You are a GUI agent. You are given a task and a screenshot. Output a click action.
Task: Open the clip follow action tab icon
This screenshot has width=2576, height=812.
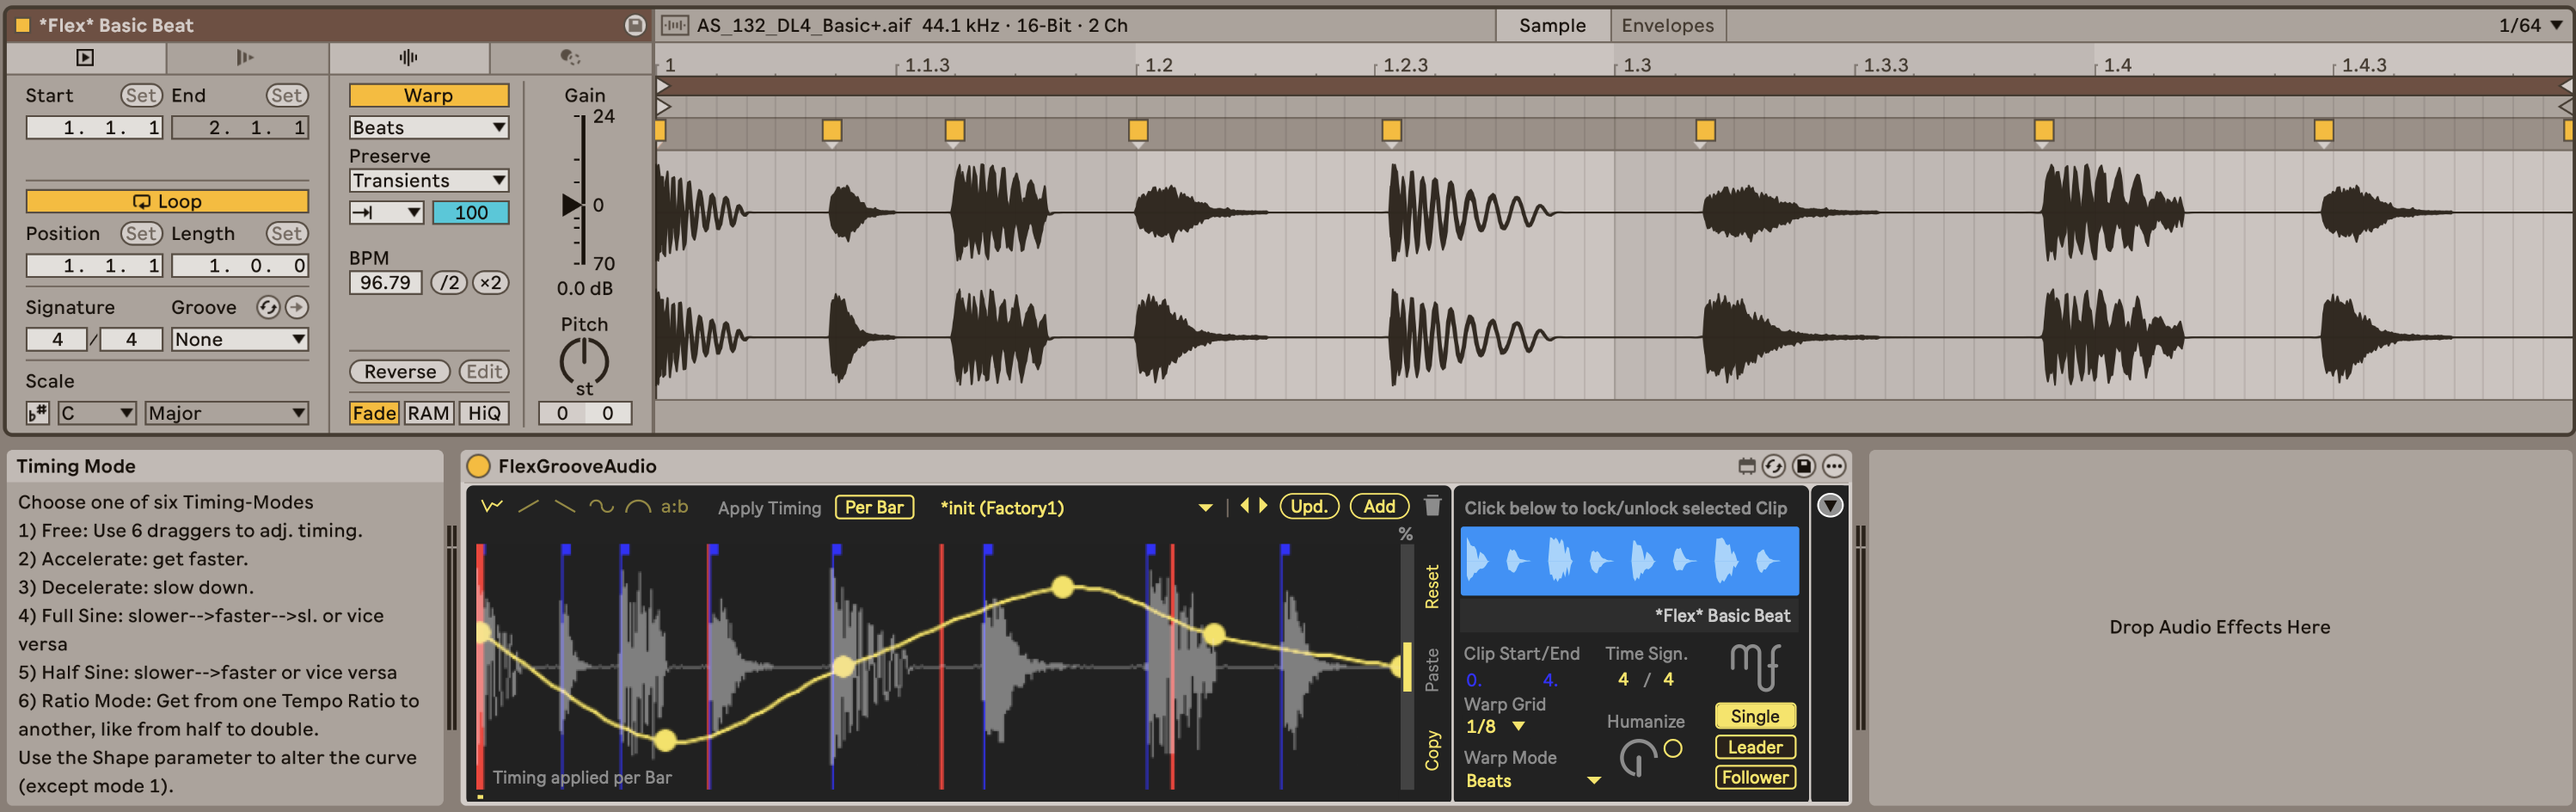coord(245,58)
